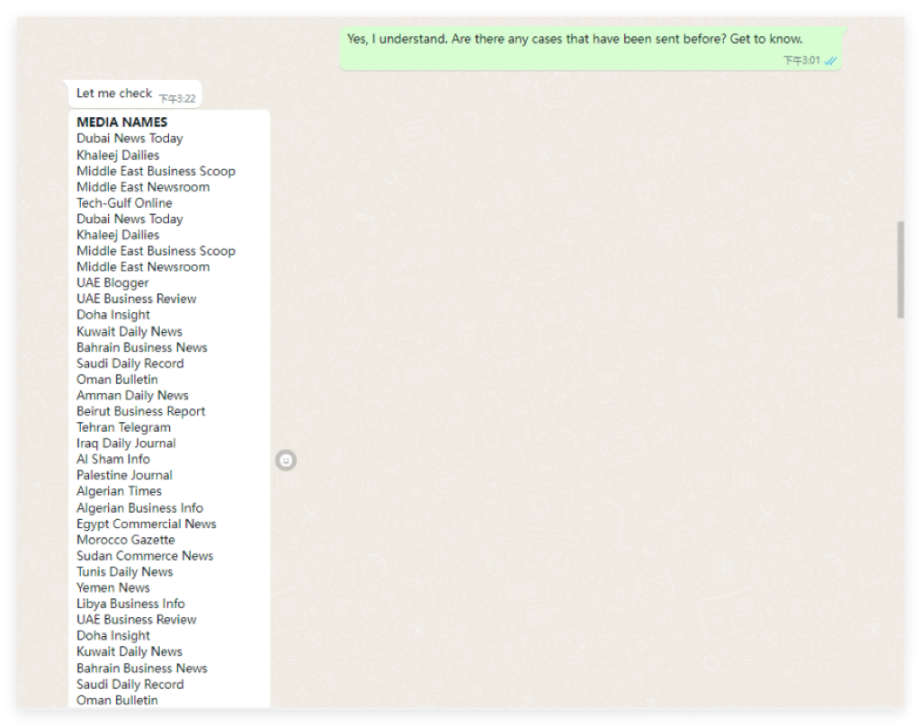Click Egypt Commercial News text

146,524
